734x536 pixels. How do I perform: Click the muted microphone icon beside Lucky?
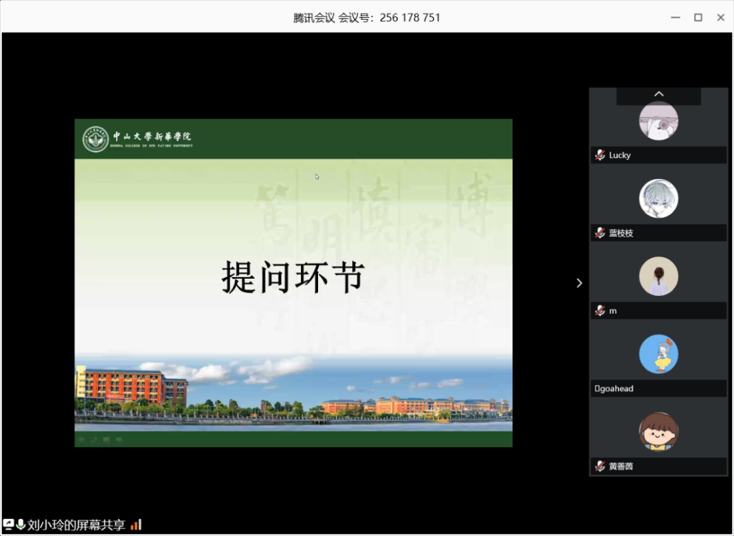pos(599,155)
